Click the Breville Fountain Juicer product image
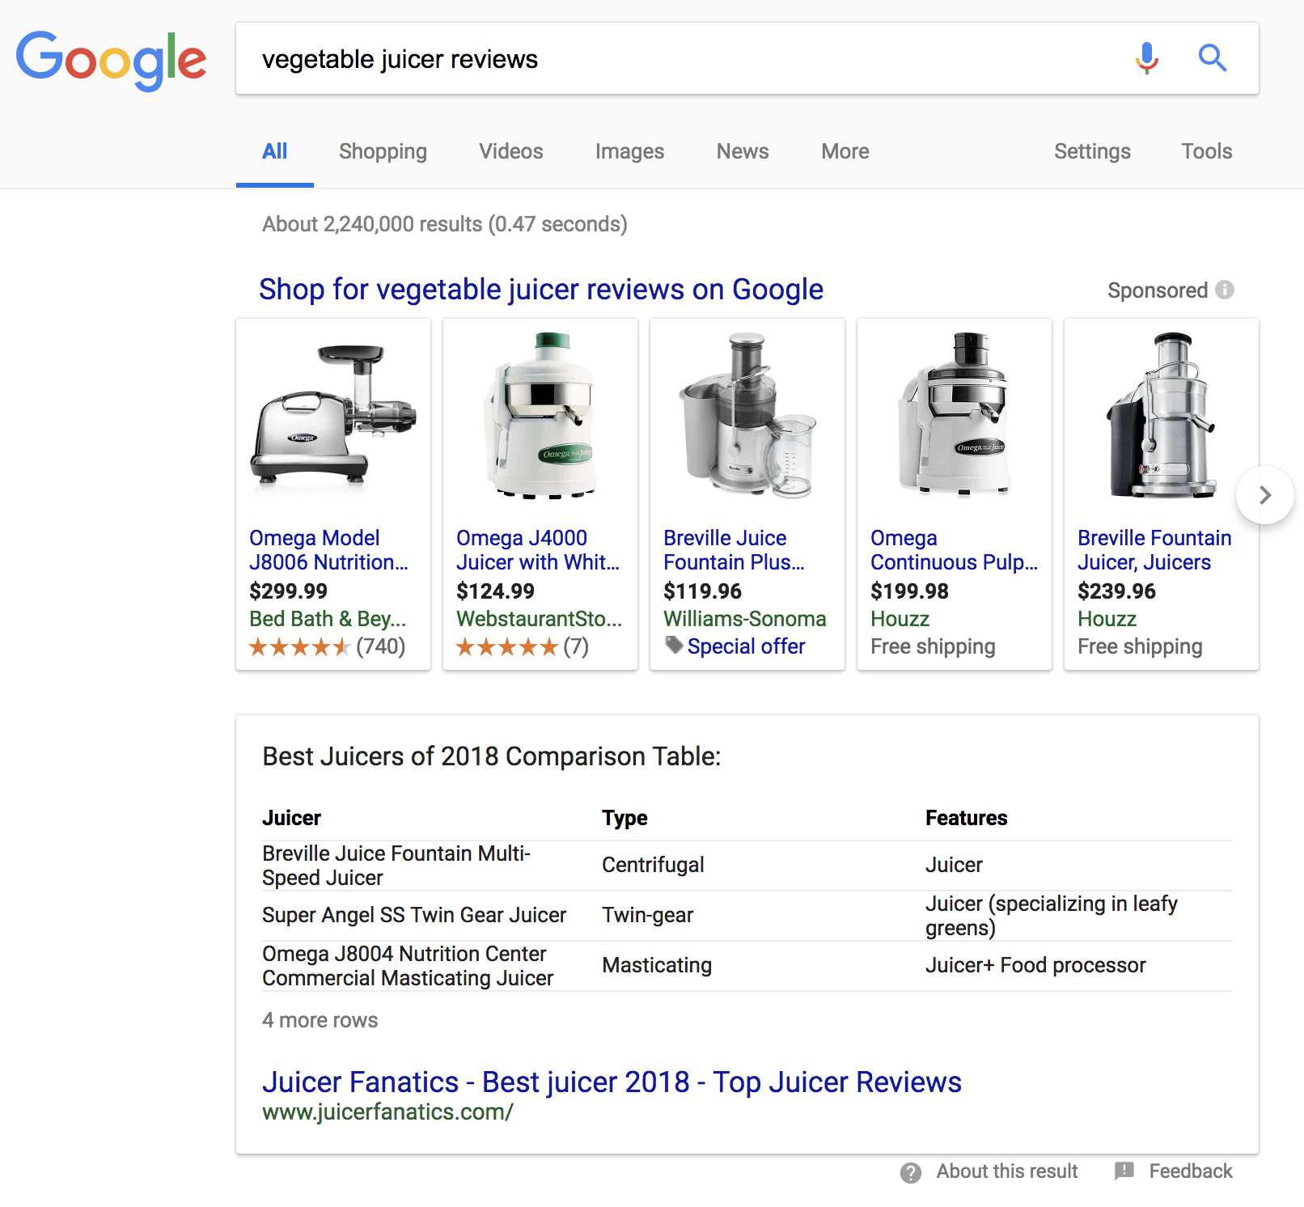Screen dimensions: 1304x1207 point(1161,416)
